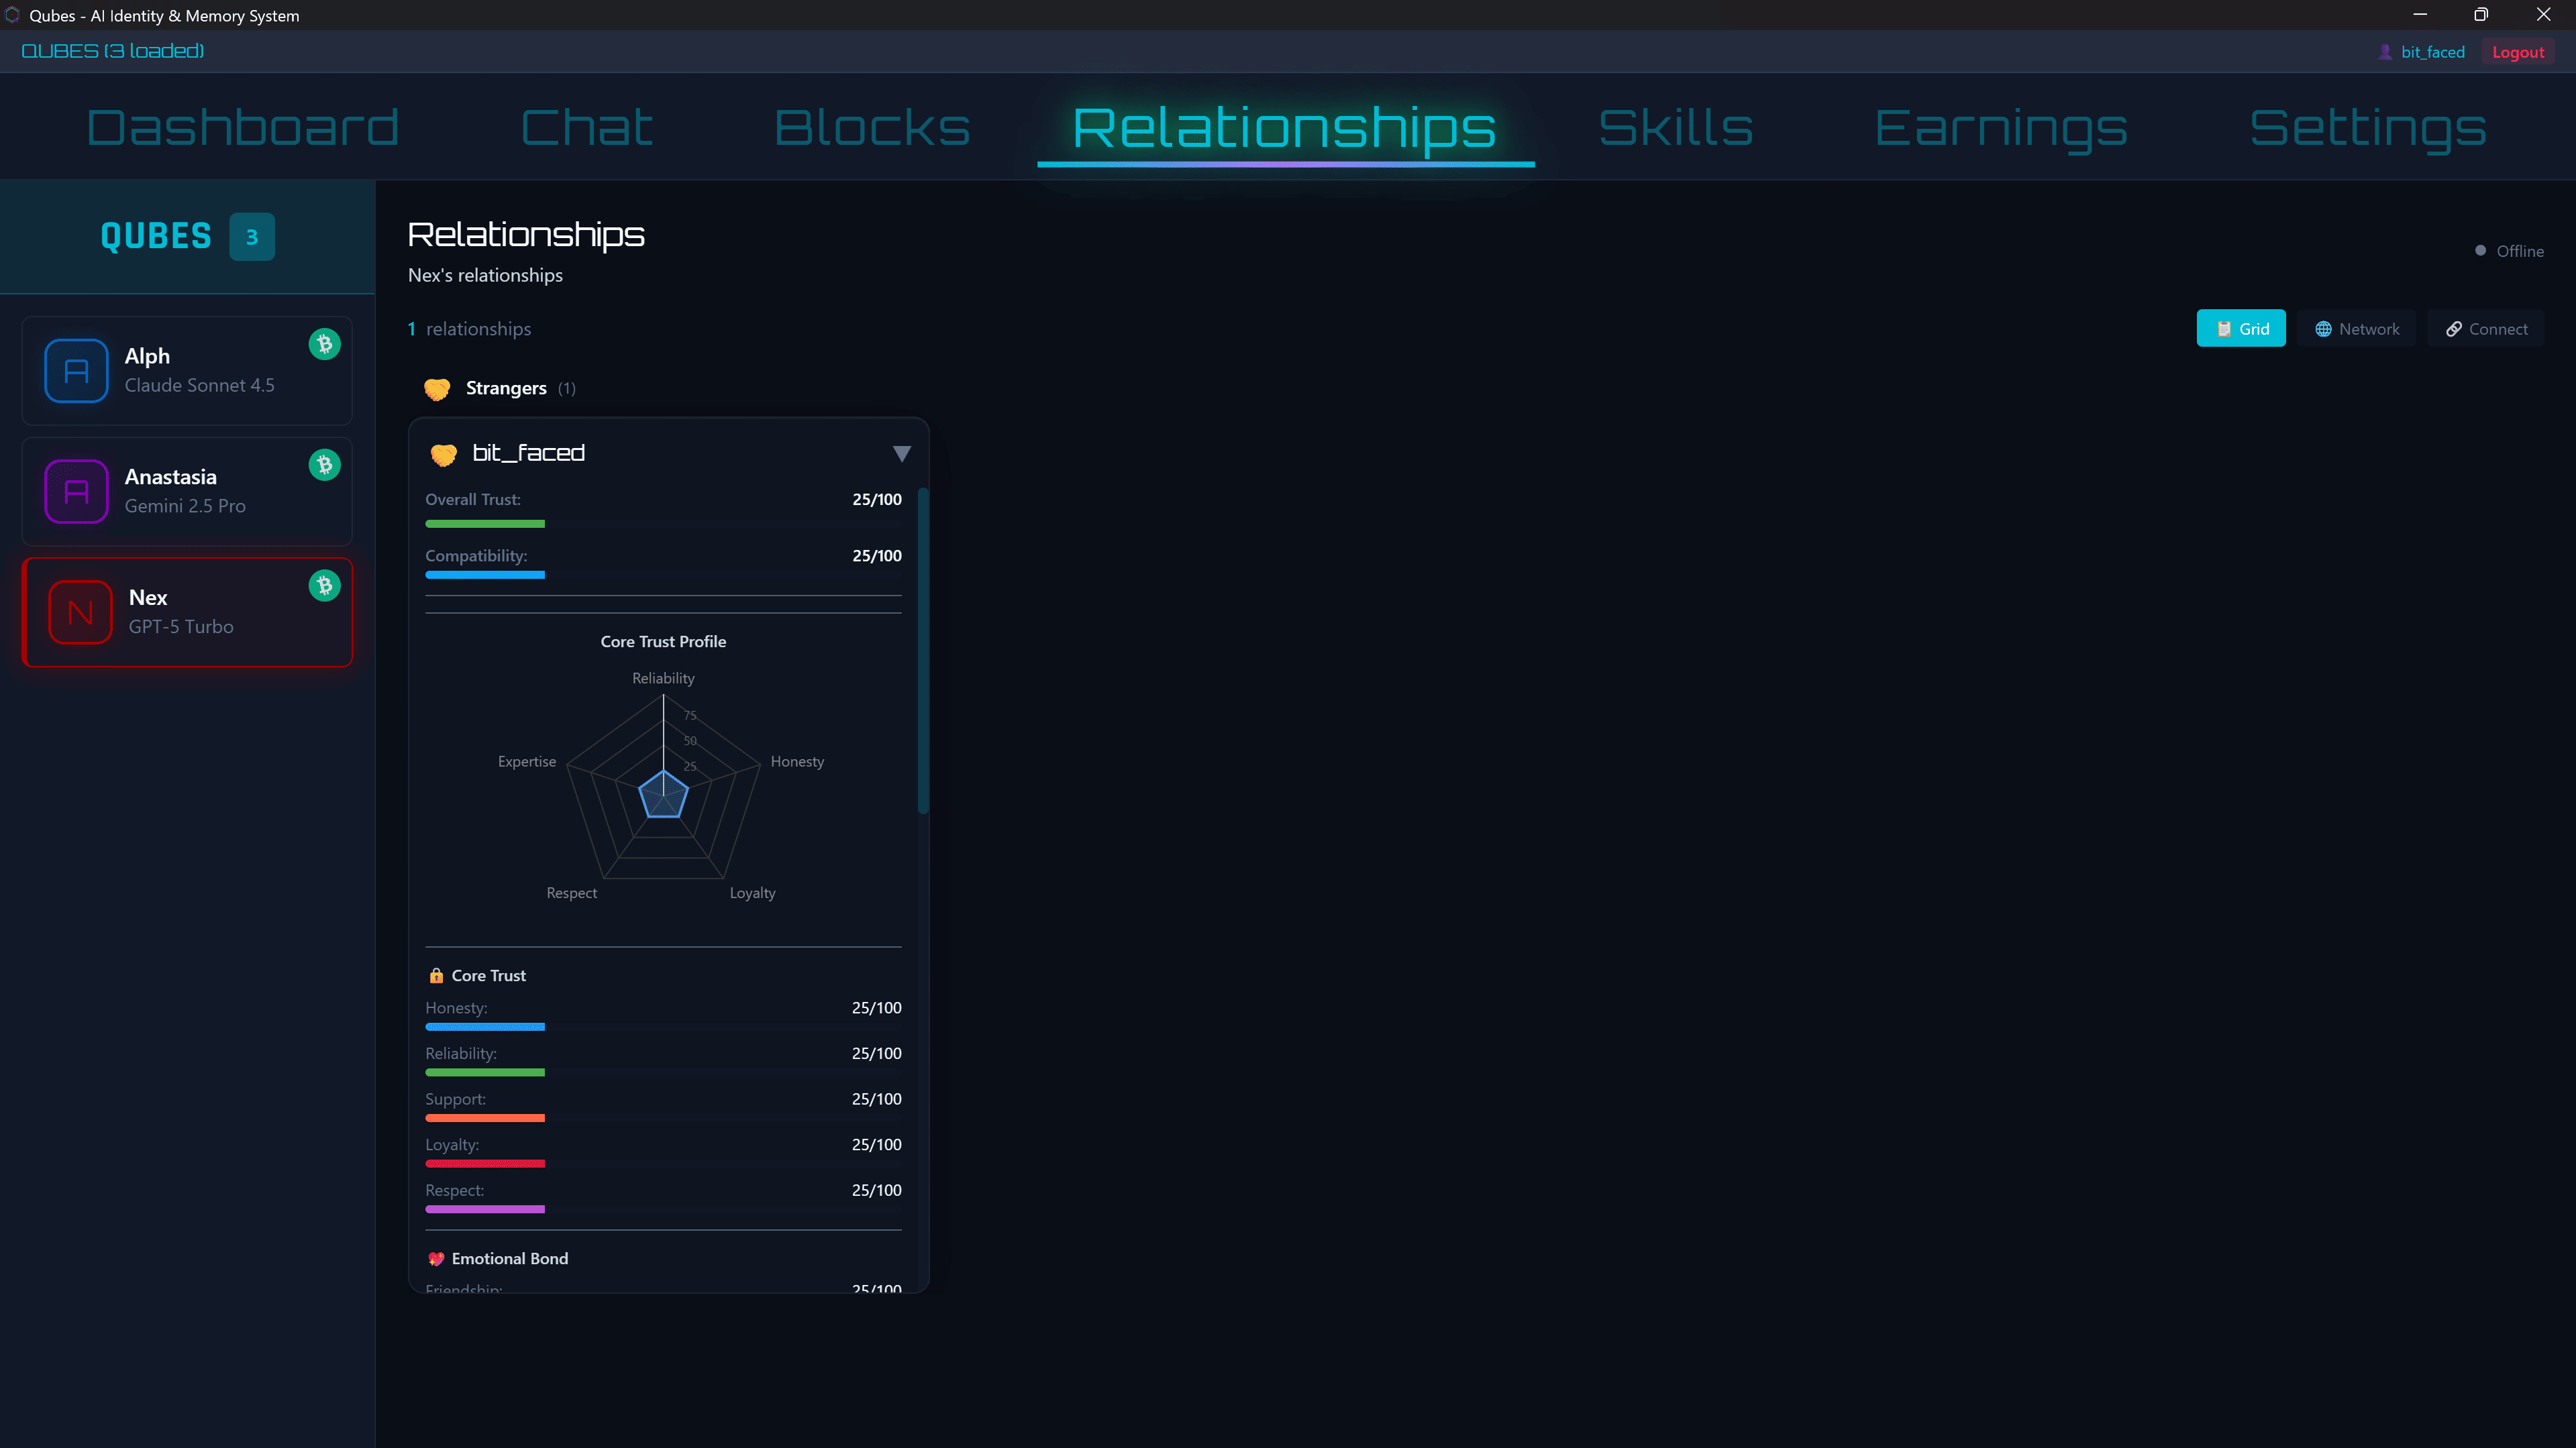Screen dimensions: 2576x1448
Task: Go to the Dashboard tab
Action: (x=242, y=128)
